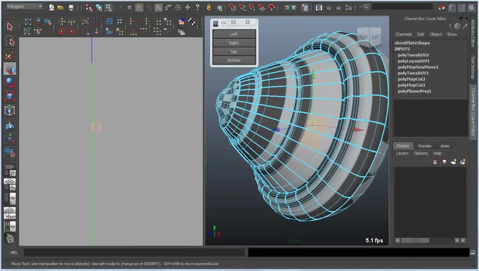Image resolution: width=479 pixels, height=271 pixels.
Task: Display image in UV editor icon
Action: [181, 21]
